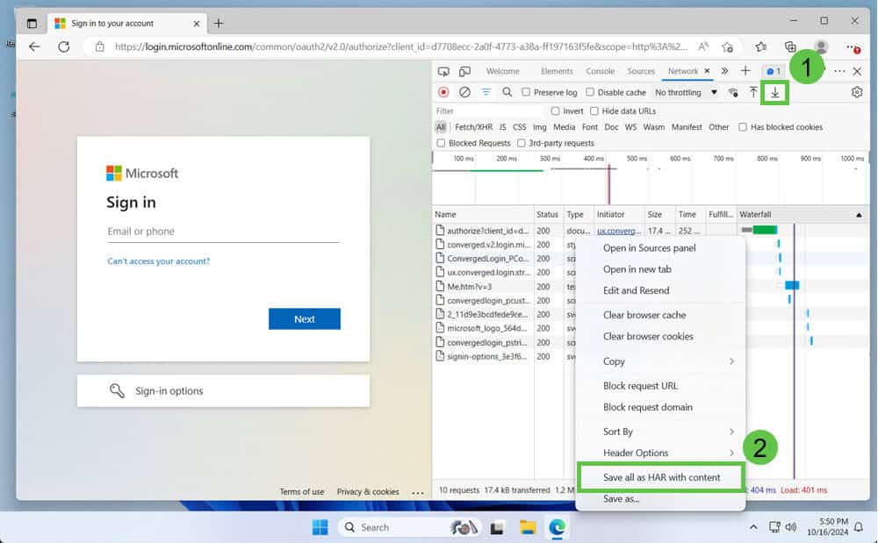This screenshot has width=878, height=543.
Task: Click the browser address bar URL
Action: (x=401, y=47)
